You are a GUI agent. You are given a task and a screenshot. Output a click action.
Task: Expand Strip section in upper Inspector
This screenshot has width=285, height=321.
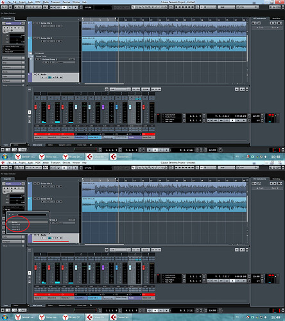[x=13, y=63]
